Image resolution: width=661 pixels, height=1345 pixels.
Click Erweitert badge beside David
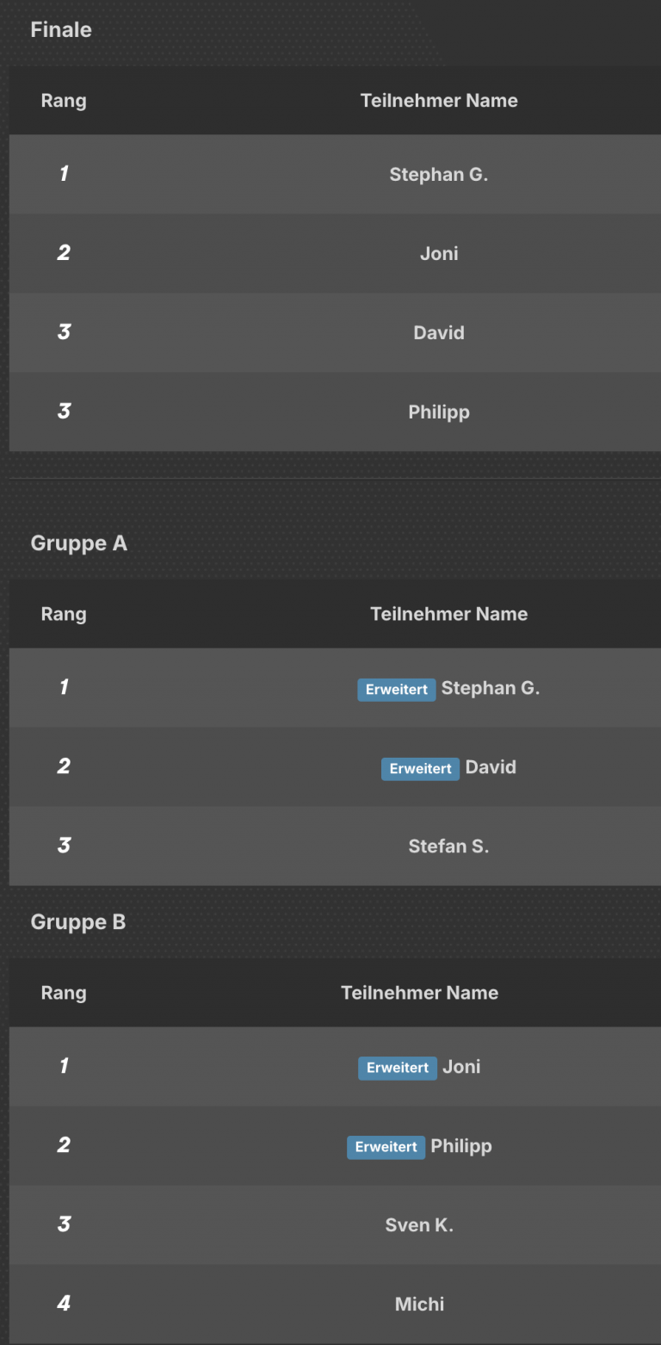[x=420, y=769]
